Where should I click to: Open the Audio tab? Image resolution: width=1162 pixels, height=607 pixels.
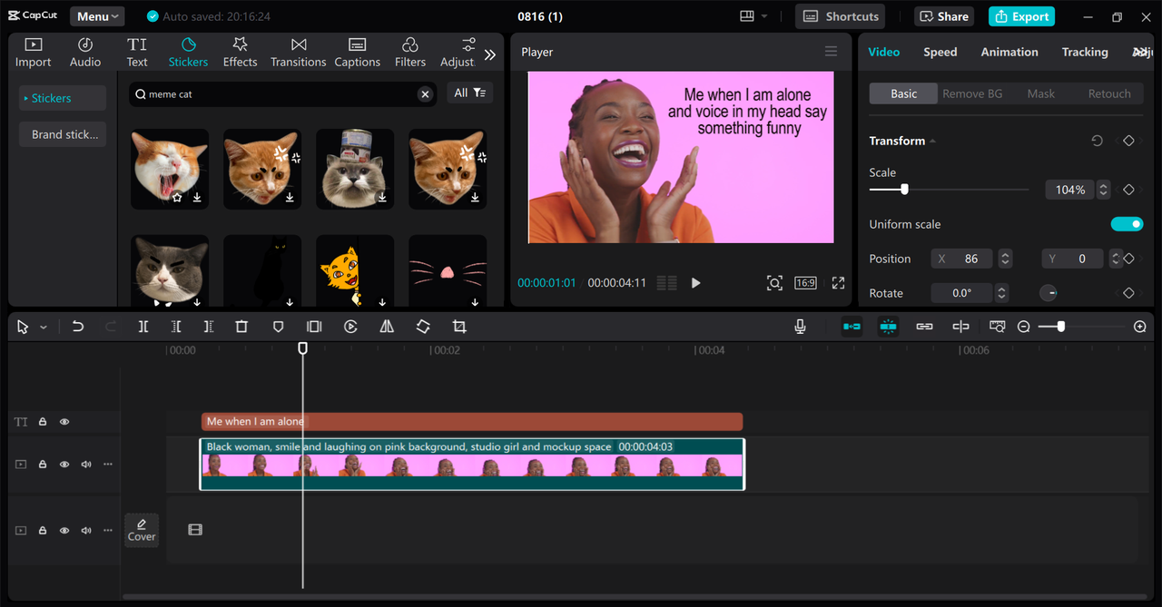[85, 53]
